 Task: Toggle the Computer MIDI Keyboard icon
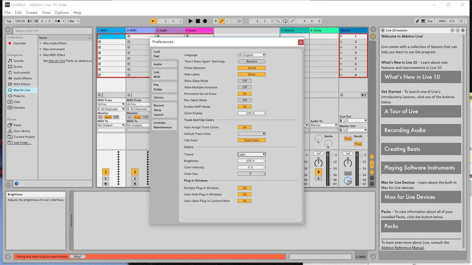click(423, 21)
